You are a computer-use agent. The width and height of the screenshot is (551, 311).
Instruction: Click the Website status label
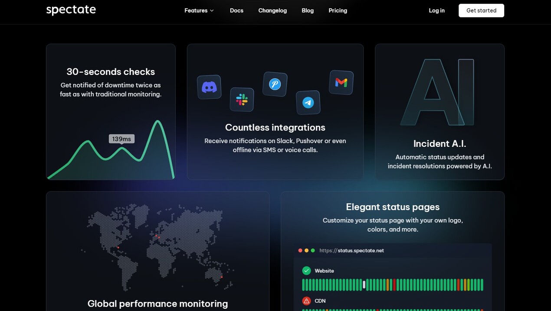click(x=324, y=271)
